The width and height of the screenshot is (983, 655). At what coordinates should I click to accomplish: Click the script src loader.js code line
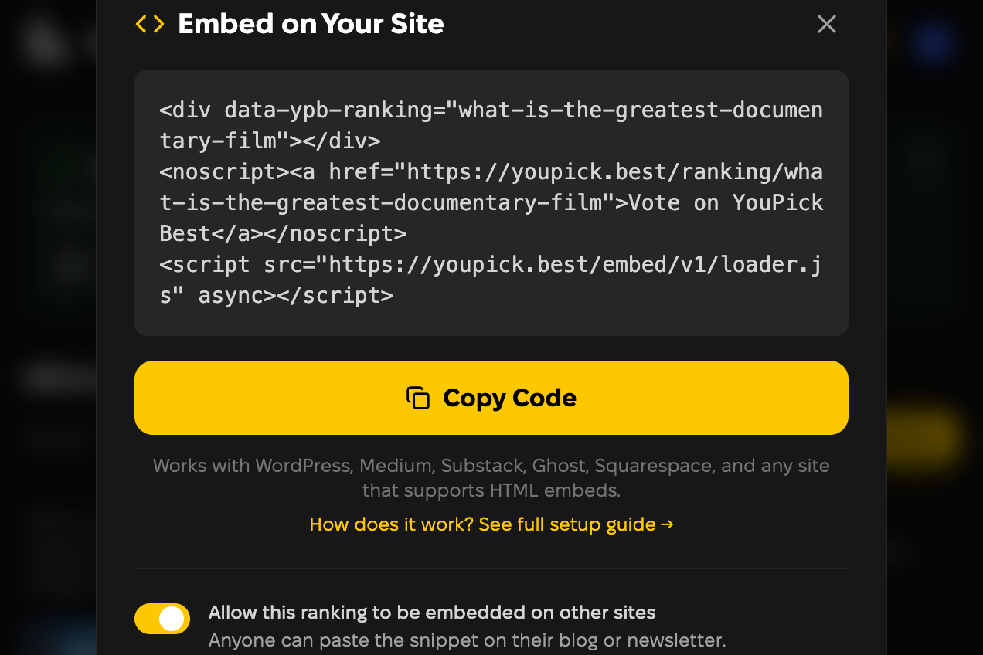491,280
